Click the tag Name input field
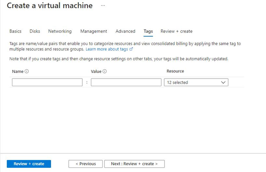266x172 pixels. click(47, 82)
